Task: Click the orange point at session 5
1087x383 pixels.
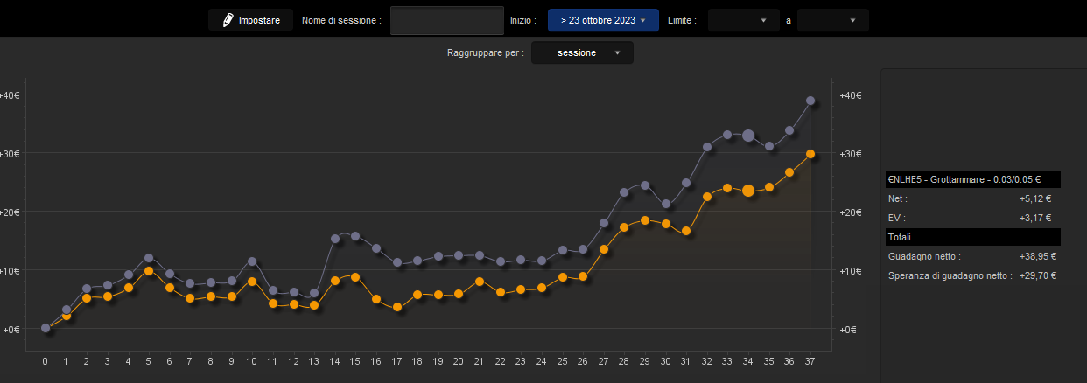Action: click(149, 271)
